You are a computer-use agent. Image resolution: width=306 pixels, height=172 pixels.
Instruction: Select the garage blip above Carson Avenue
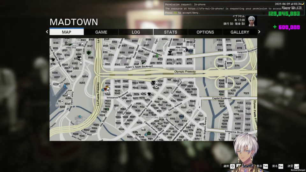point(143,129)
